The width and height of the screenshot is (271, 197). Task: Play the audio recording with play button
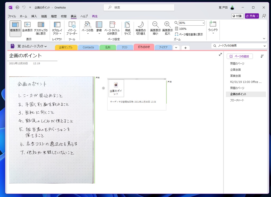coord(103,88)
